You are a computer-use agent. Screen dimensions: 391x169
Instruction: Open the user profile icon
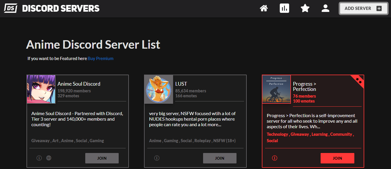pos(325,8)
